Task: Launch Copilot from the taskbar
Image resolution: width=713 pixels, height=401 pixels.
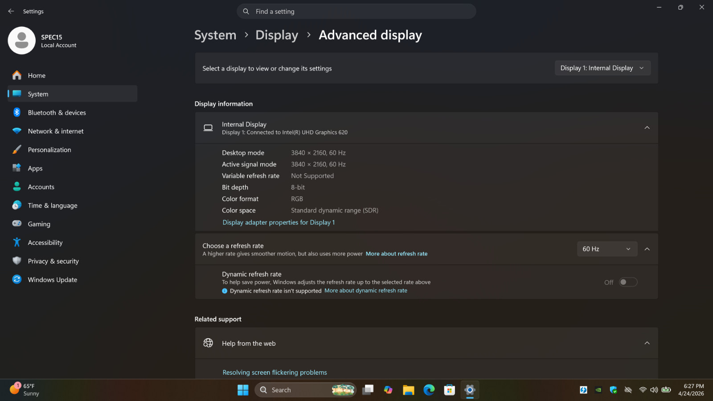Action: [388, 390]
